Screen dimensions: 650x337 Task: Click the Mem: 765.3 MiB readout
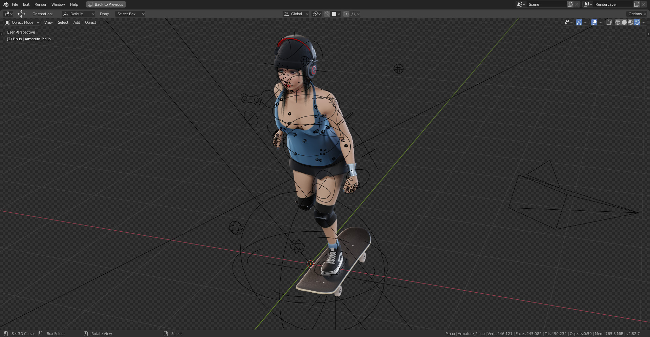coord(609,334)
